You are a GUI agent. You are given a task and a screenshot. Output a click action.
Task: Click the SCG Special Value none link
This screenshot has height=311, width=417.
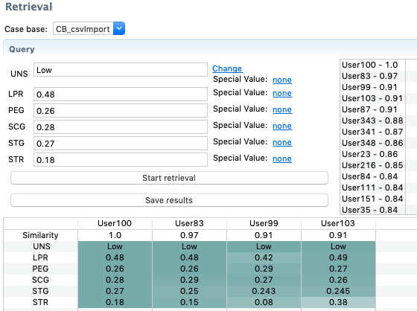tap(282, 126)
